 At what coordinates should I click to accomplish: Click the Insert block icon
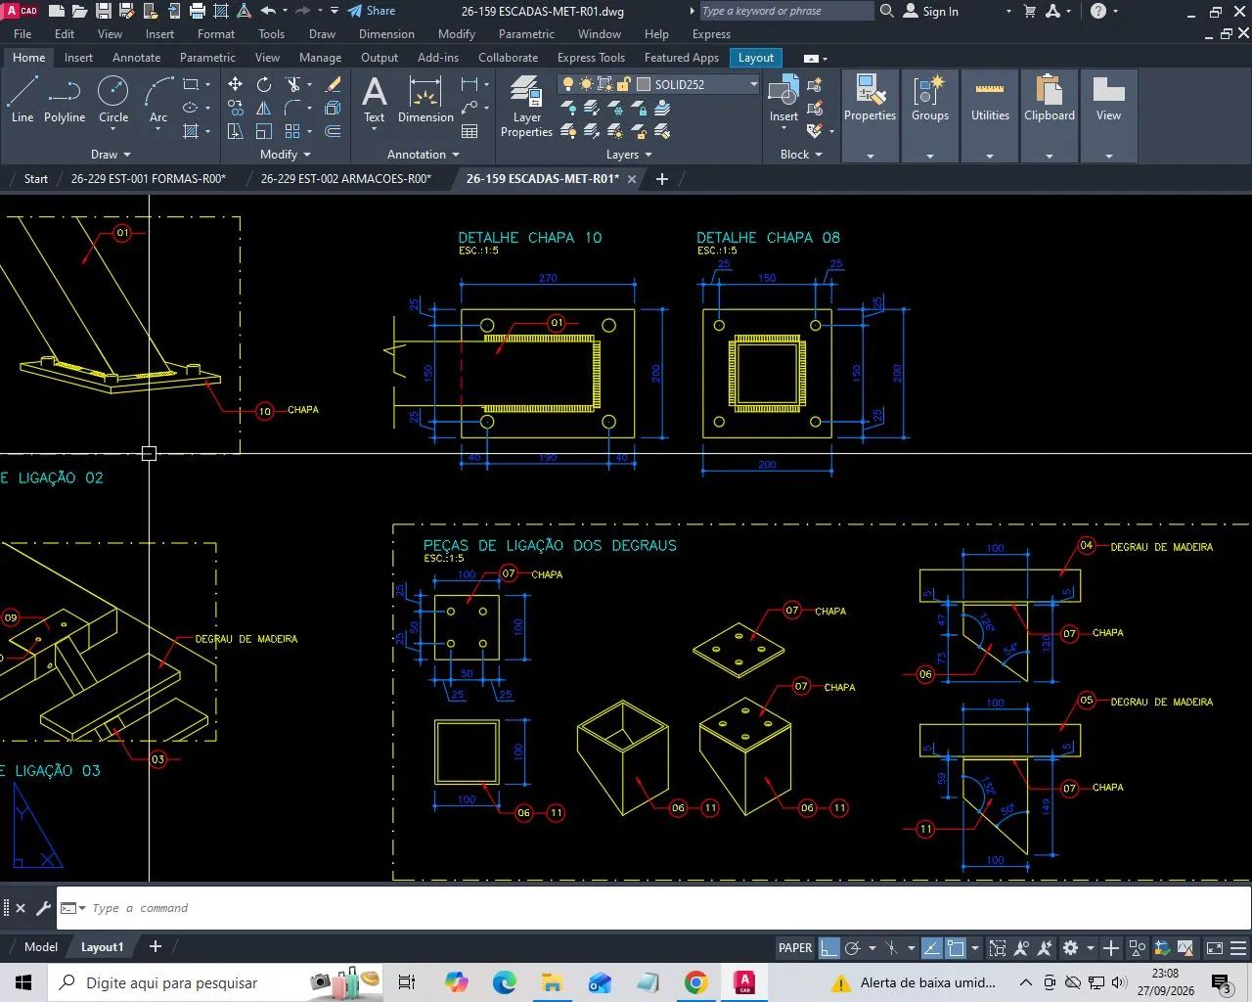tap(783, 100)
